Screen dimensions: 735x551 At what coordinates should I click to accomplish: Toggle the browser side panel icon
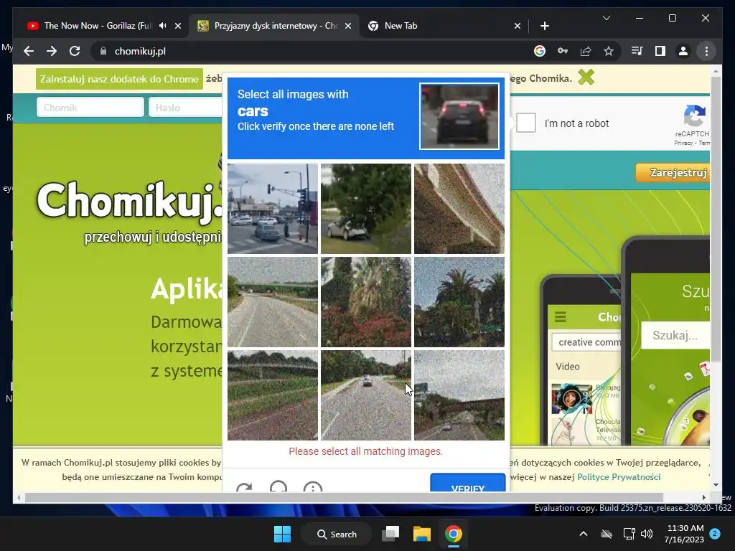660,51
